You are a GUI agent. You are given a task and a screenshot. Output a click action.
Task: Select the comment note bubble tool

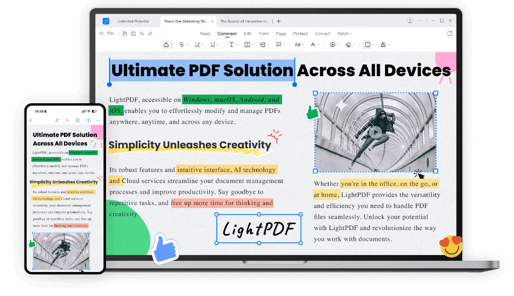pos(279,44)
